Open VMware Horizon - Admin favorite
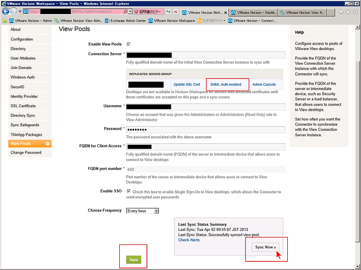Viewport: 361px width, 270px height. coord(31,21)
